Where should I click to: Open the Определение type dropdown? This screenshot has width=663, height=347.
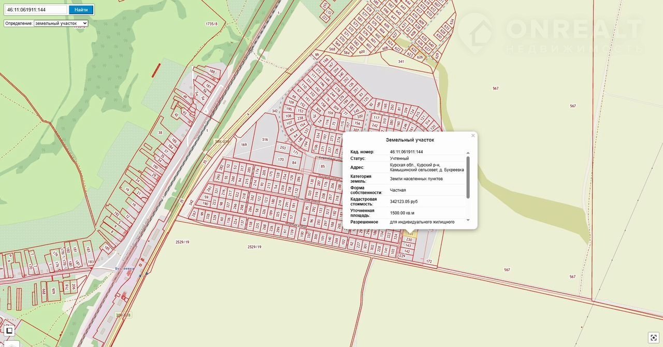[x=61, y=23]
